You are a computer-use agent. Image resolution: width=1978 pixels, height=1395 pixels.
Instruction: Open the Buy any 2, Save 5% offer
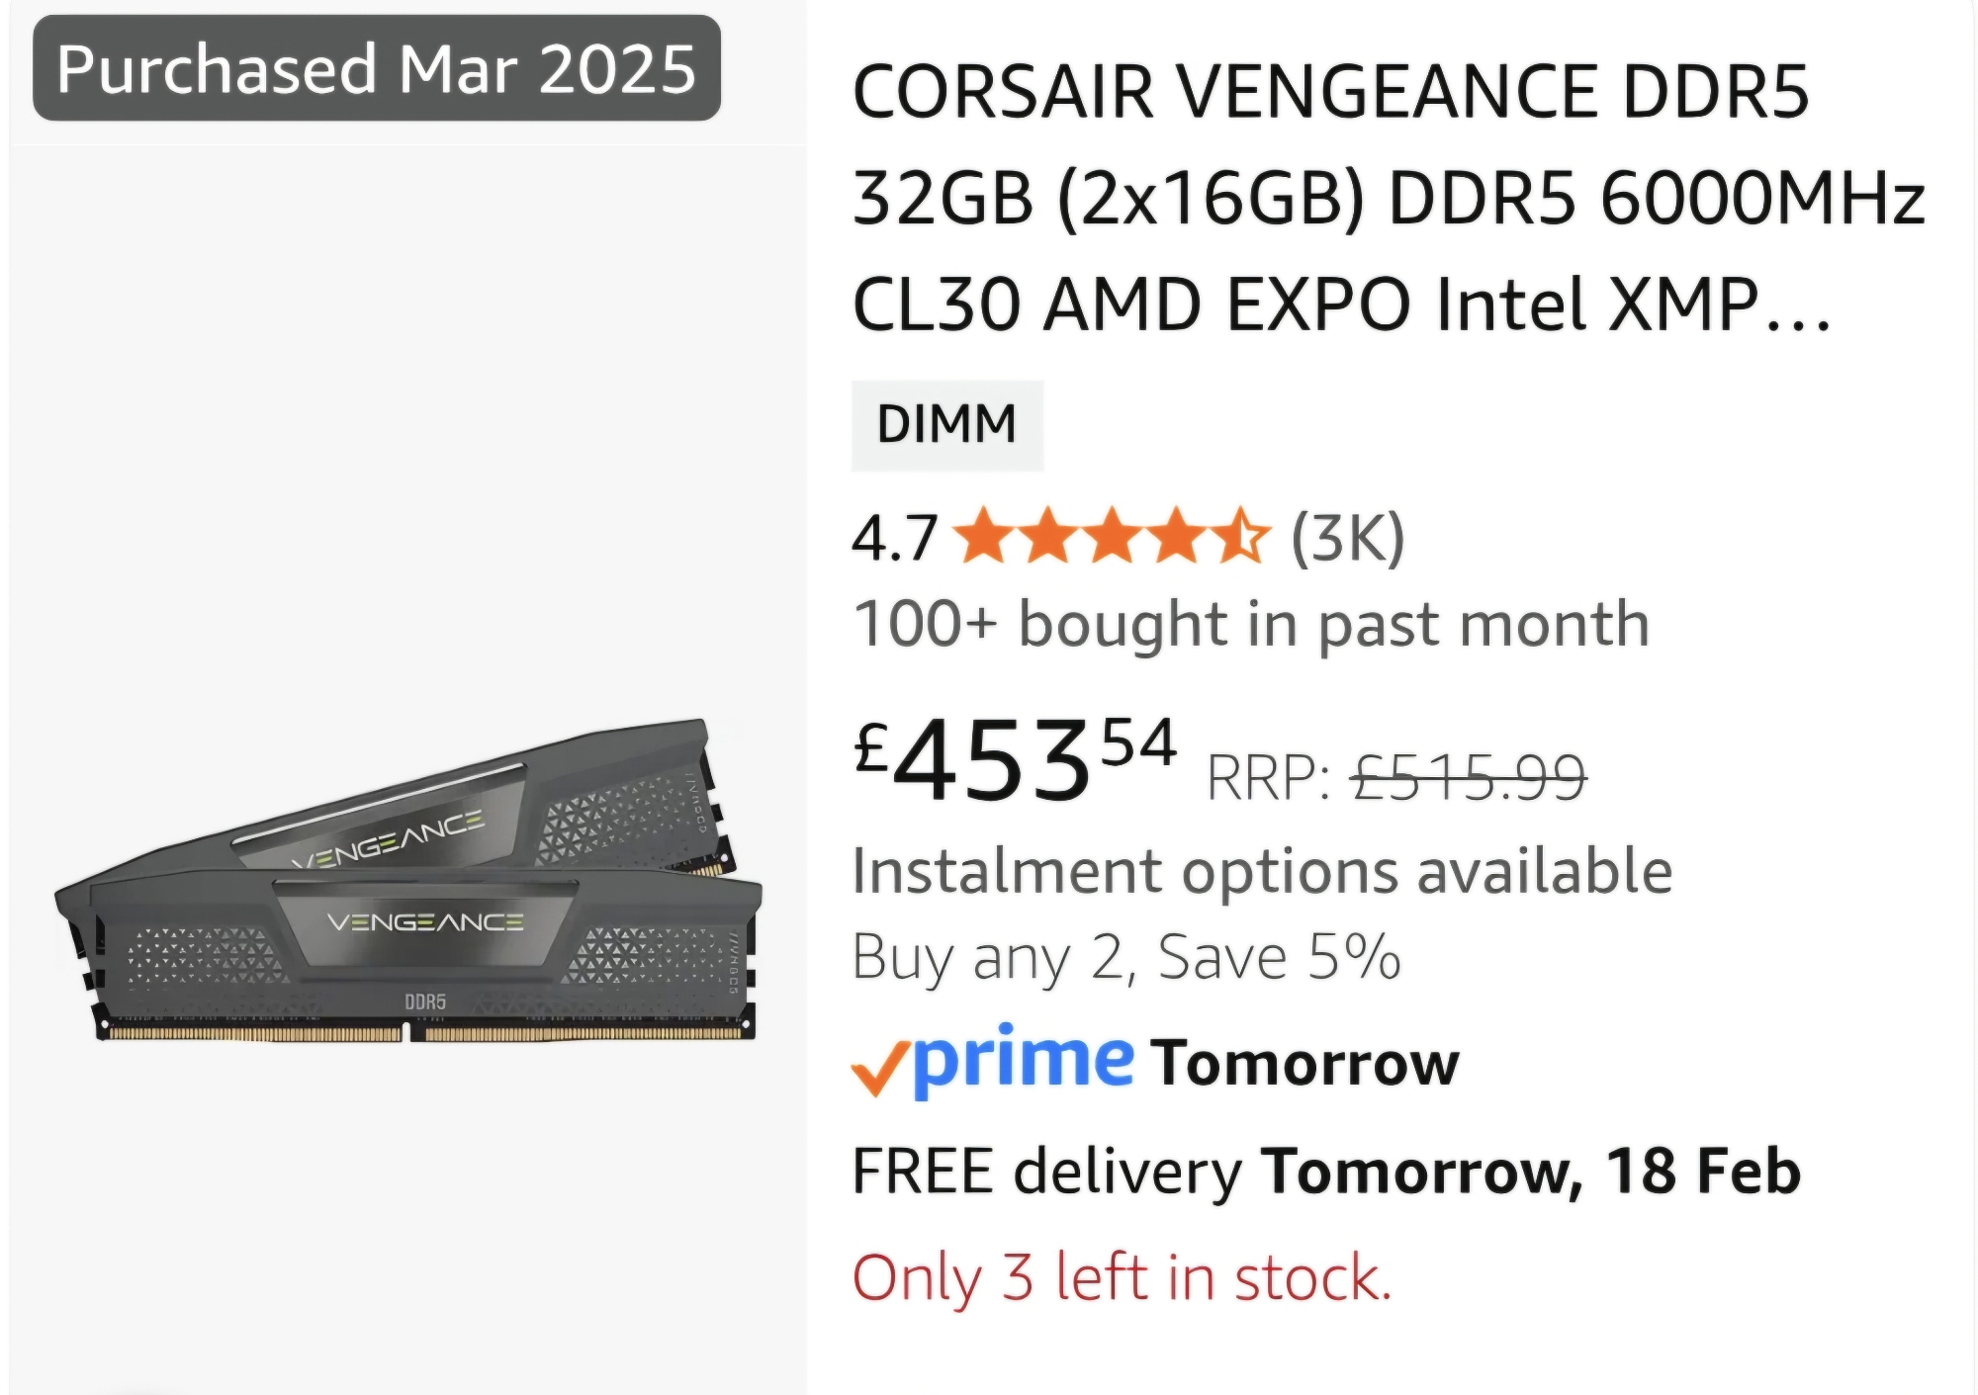coord(1126,957)
